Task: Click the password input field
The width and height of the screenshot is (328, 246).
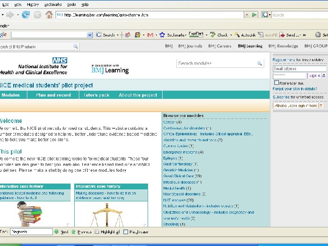Action: click(290, 76)
